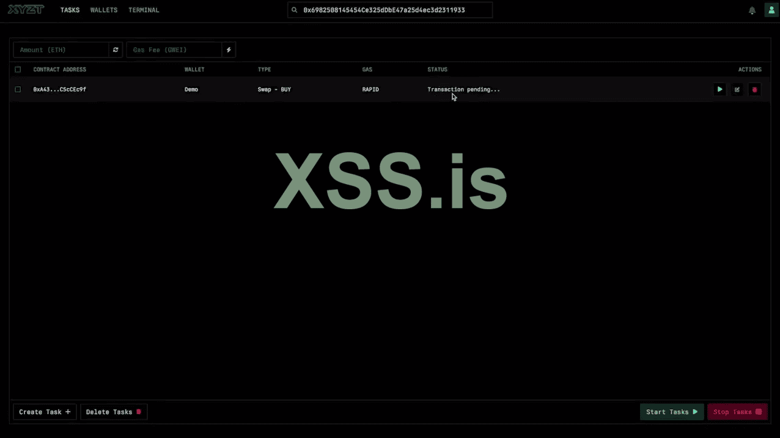Open the TERMINAL tab
This screenshot has width=780, height=438.
pos(144,10)
